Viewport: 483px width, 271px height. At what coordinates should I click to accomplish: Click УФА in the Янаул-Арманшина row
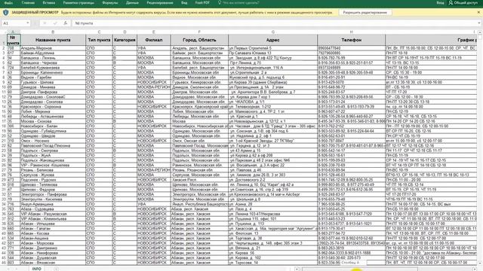point(154,204)
